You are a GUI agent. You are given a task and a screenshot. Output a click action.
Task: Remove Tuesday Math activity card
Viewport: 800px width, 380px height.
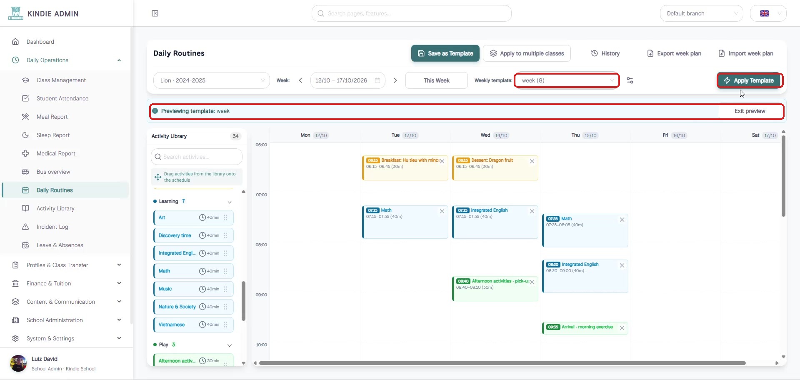point(442,211)
